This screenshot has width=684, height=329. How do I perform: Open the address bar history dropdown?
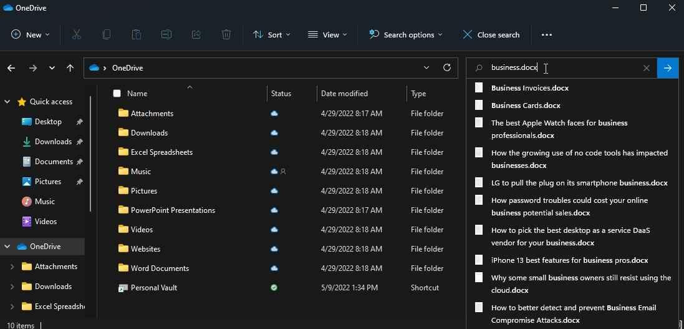click(x=426, y=67)
